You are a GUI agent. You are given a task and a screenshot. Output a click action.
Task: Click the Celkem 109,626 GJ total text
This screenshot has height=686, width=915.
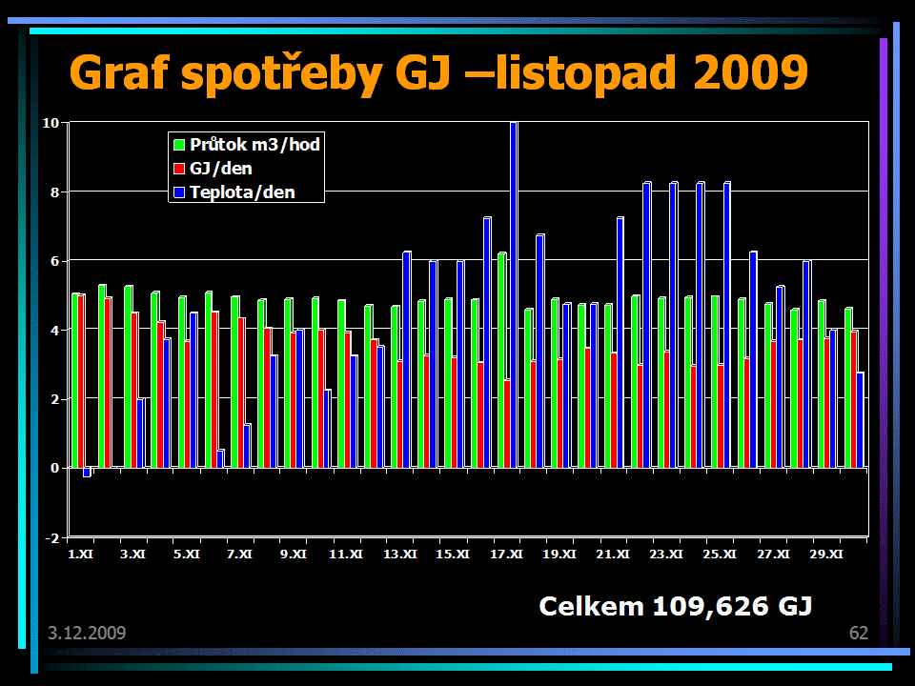tap(675, 606)
